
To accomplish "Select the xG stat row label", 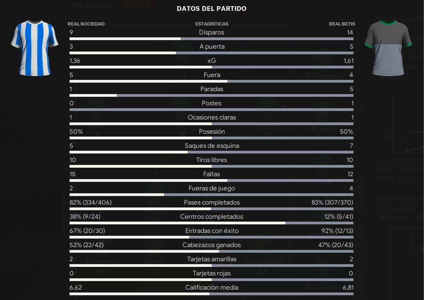I will click(x=211, y=61).
